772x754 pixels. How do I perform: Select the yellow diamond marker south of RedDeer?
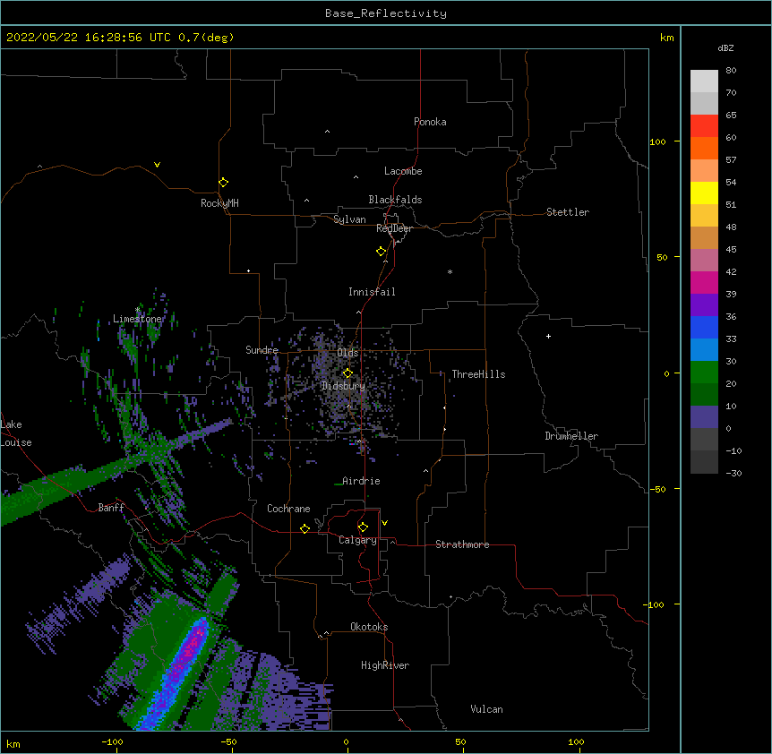pyautogui.click(x=382, y=252)
